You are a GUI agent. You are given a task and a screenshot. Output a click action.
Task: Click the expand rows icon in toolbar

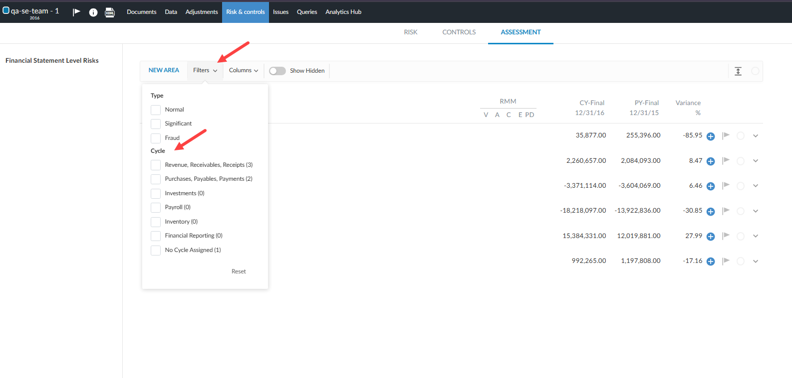(x=738, y=71)
